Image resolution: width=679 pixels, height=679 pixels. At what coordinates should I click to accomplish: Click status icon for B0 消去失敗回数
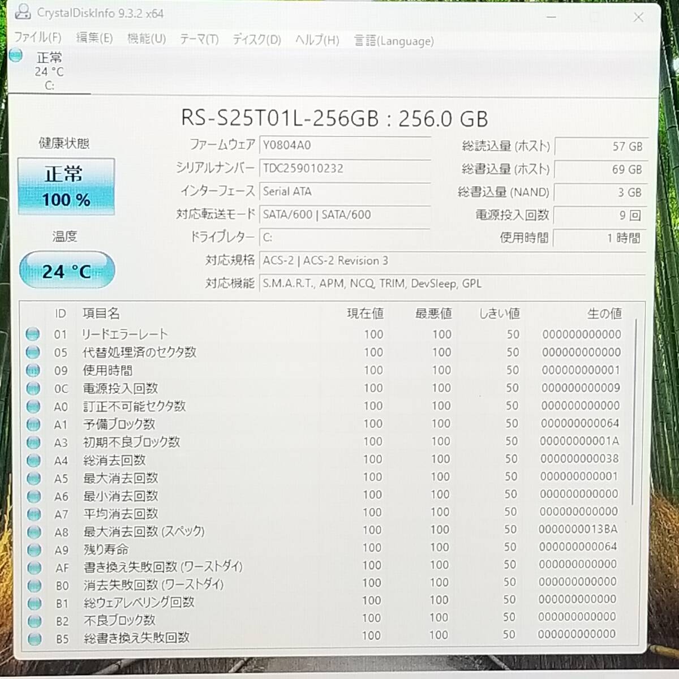coord(35,585)
